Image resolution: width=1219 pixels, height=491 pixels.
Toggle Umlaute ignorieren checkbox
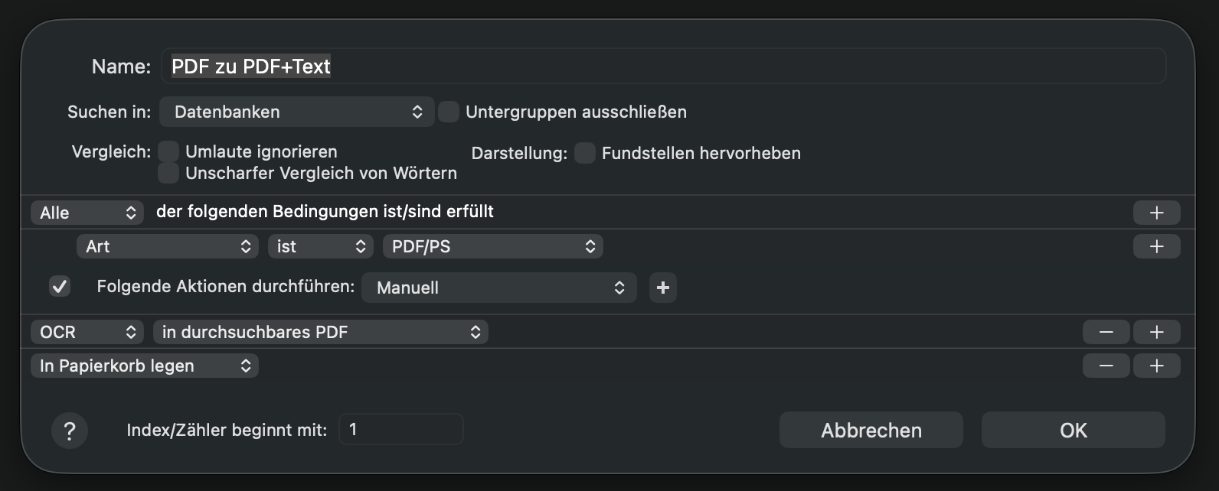[x=168, y=151]
